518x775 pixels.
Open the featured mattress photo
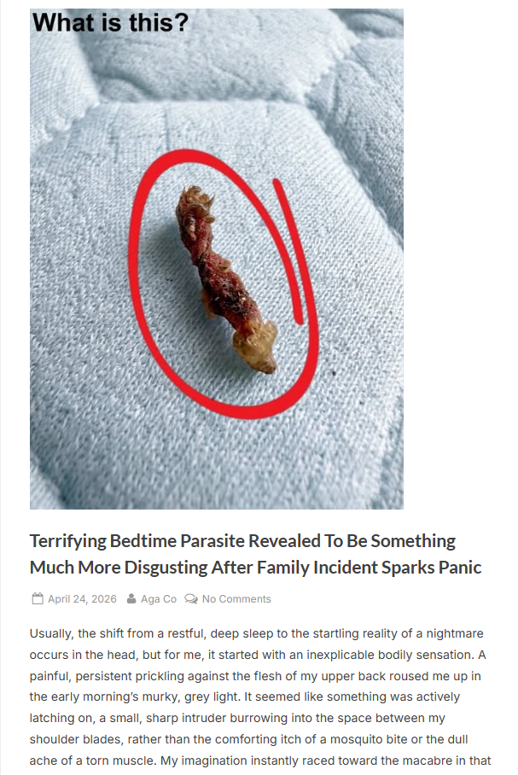pos(217,259)
